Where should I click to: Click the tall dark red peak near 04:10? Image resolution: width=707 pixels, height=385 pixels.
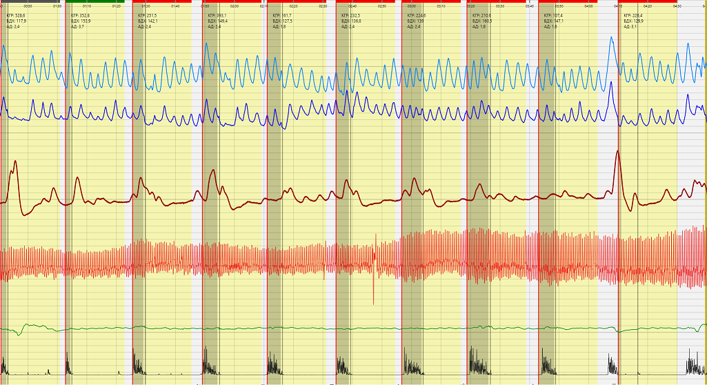tap(618, 152)
